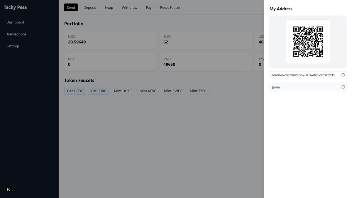Select the EURC portfolio card
Viewport: 352px width, 198px height.
click(205, 40)
